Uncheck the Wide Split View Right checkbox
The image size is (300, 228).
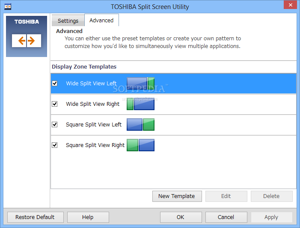tap(55, 104)
